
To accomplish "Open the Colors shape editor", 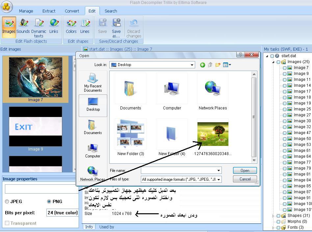I will click(71, 27).
